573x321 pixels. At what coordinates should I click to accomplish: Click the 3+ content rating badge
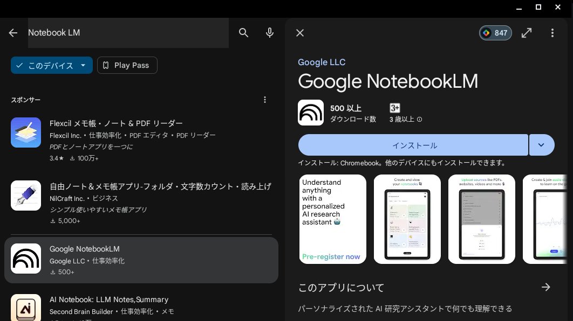pyautogui.click(x=394, y=108)
